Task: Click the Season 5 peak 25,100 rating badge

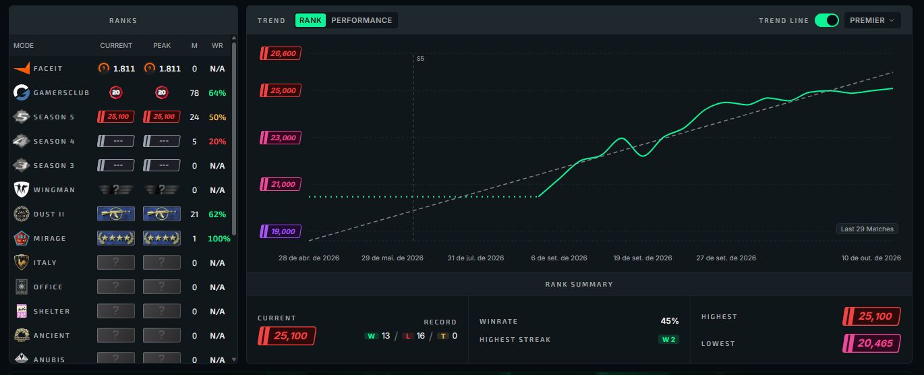Action: pos(162,117)
